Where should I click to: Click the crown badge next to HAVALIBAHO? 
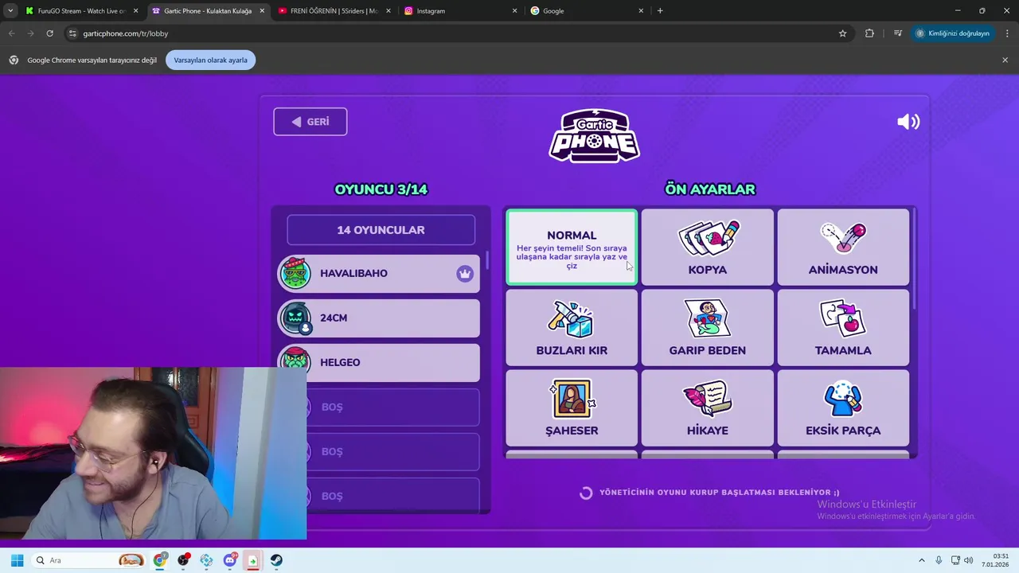coord(465,274)
